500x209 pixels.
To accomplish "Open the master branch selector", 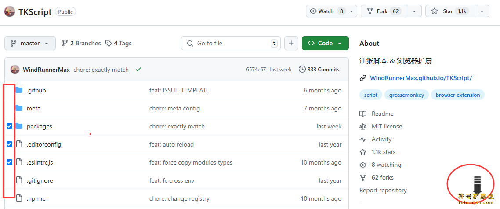I will [x=30, y=43].
